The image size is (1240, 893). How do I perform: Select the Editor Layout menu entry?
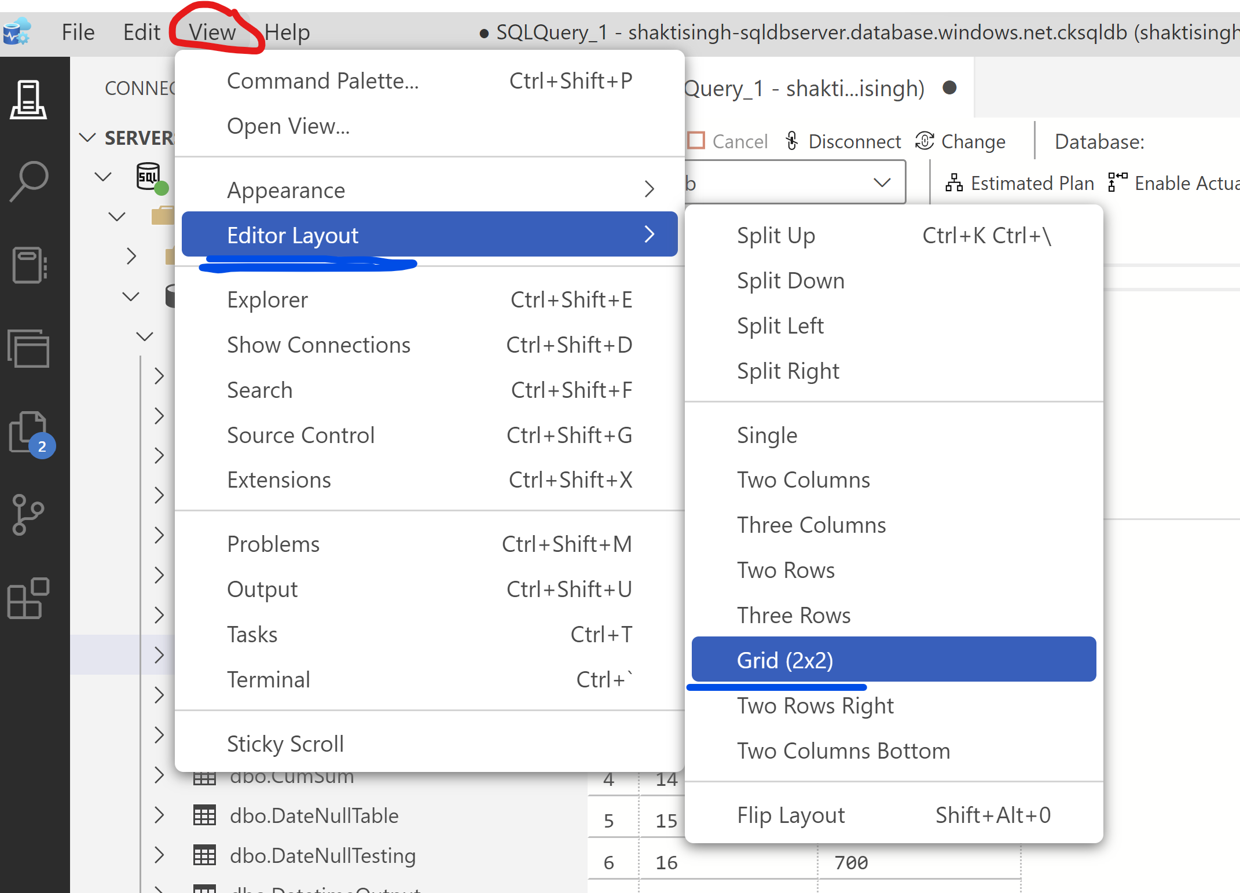point(430,235)
